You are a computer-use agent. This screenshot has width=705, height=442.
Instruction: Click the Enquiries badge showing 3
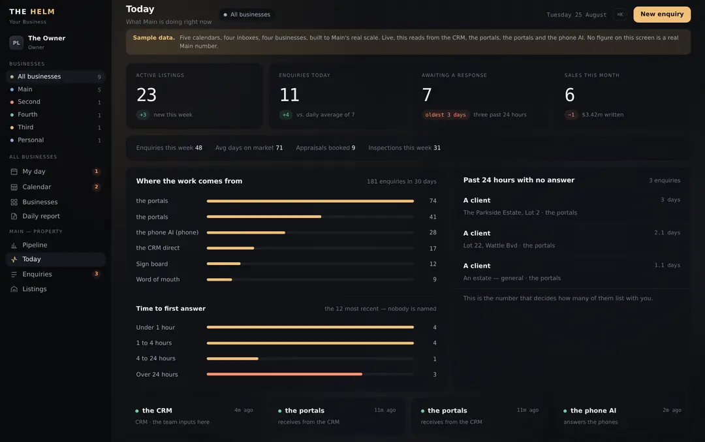96,274
